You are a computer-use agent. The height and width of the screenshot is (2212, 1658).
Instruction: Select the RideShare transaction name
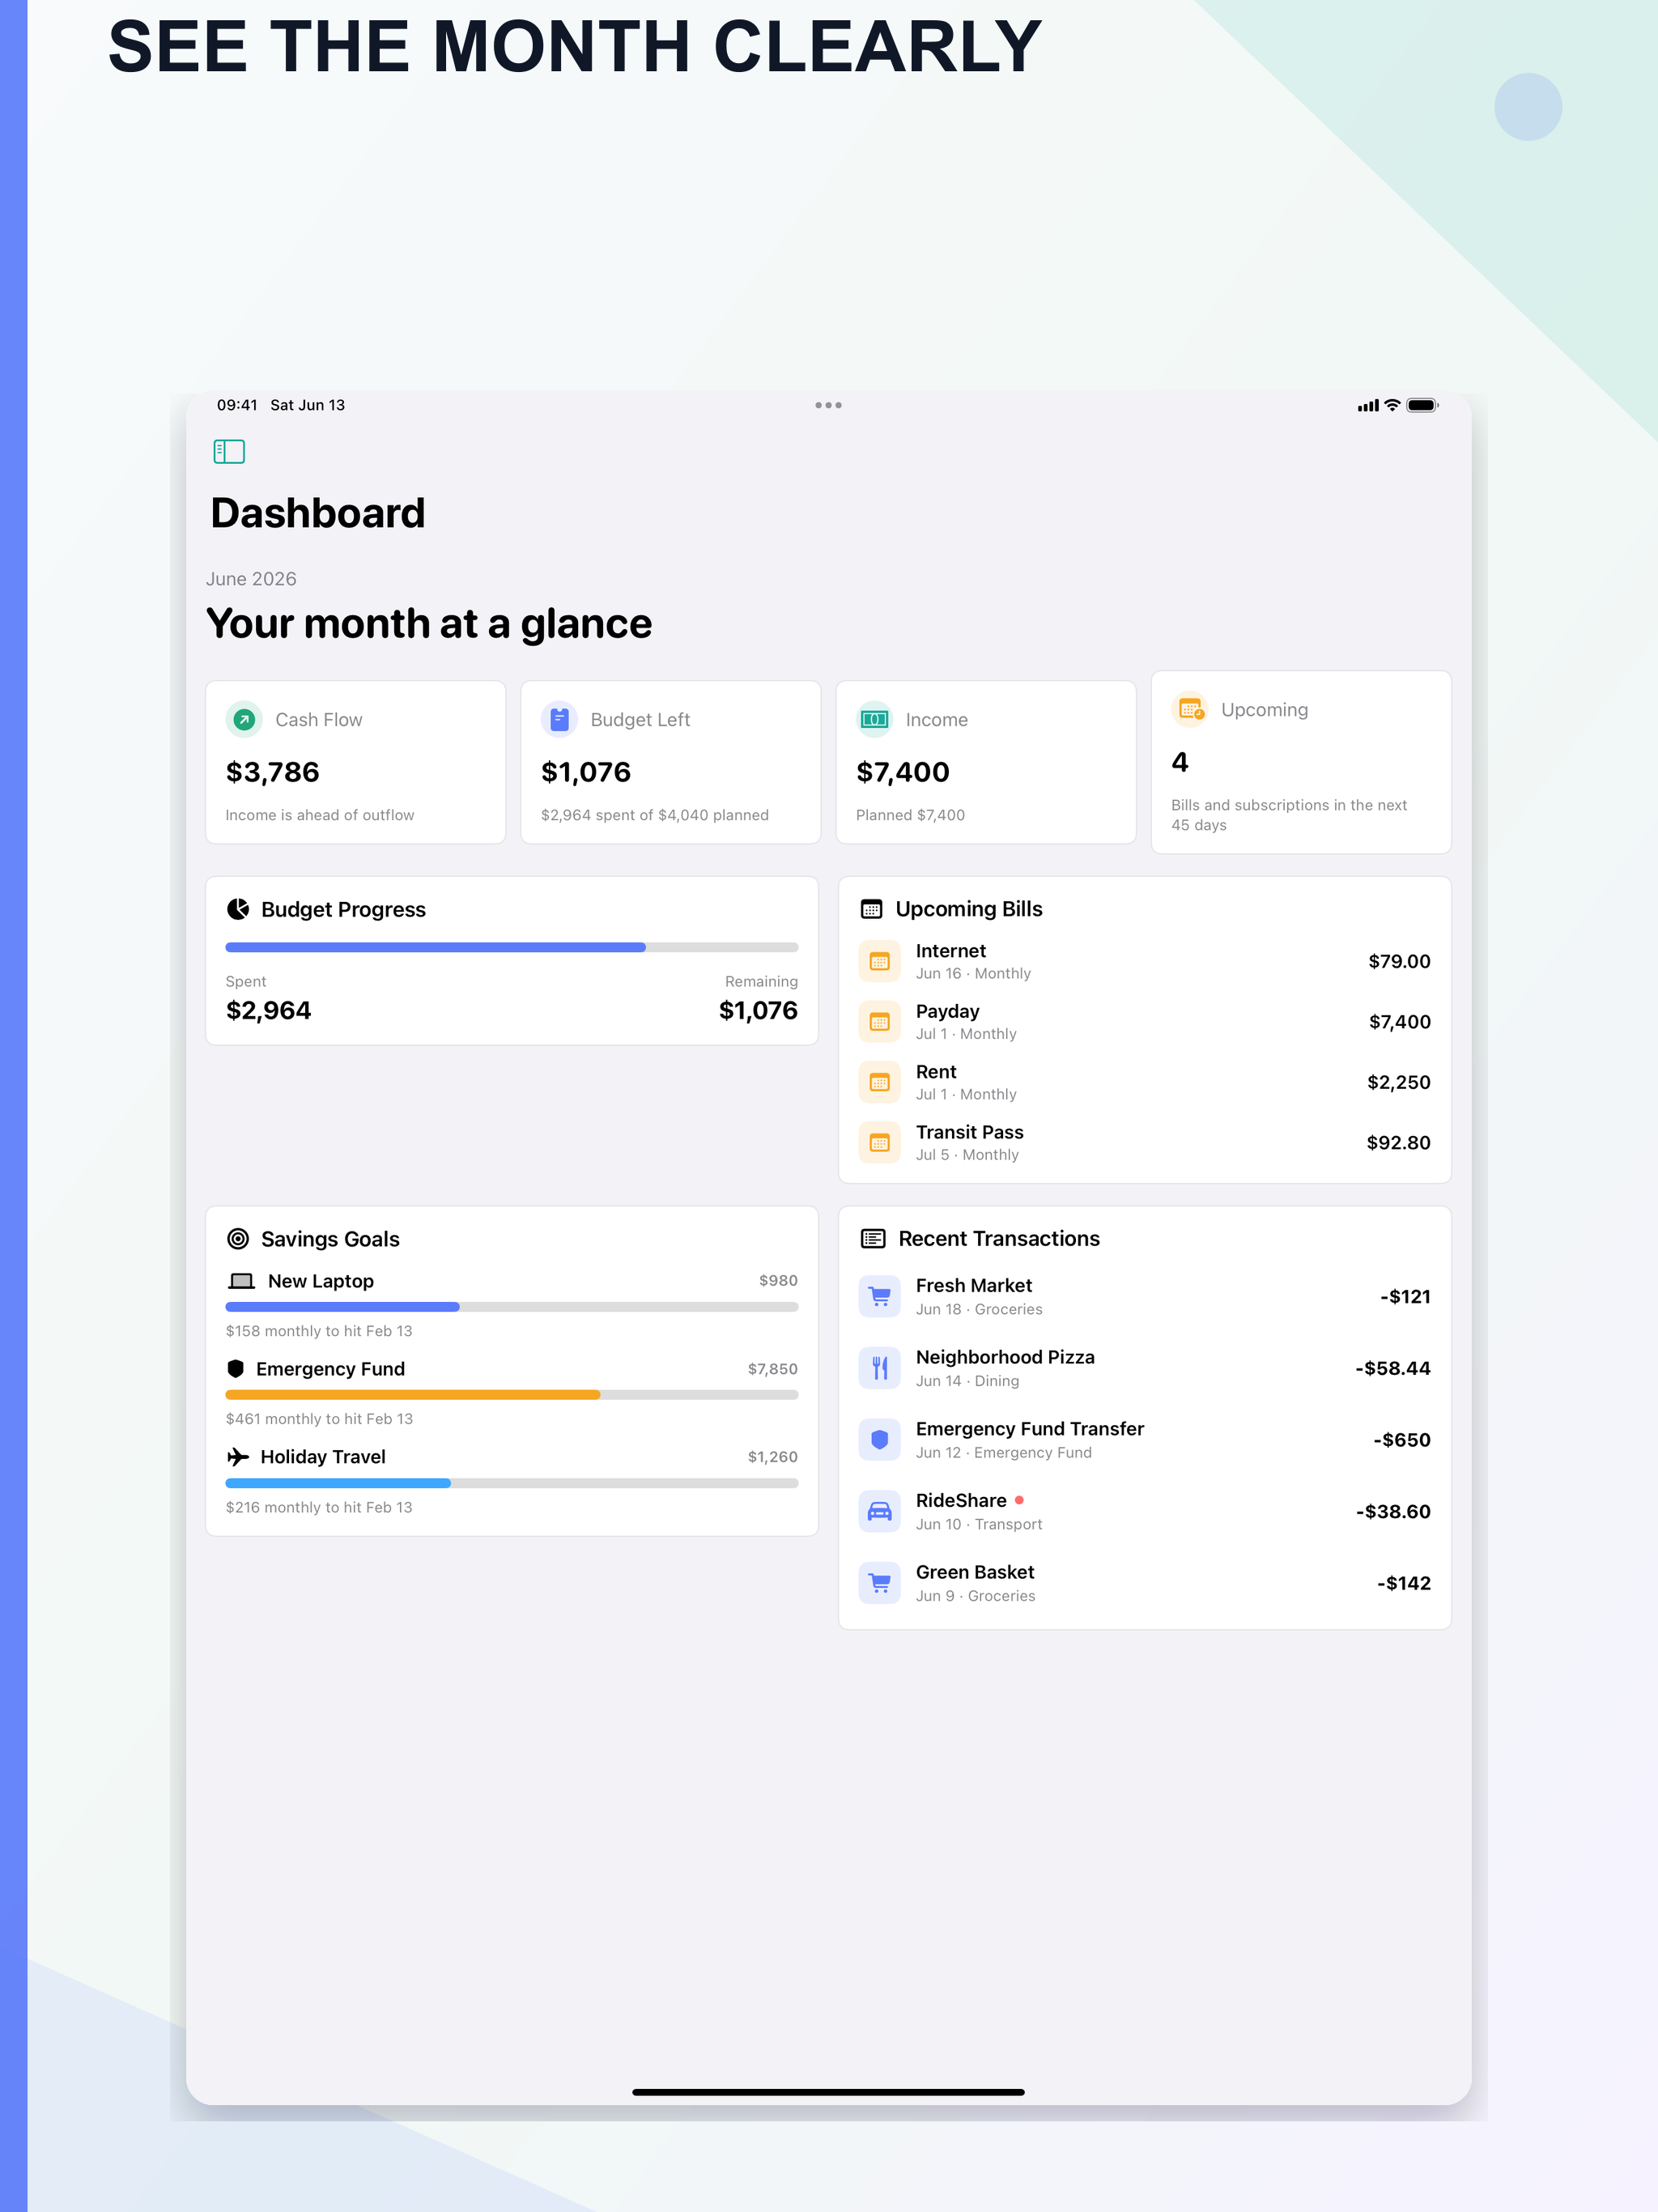(961, 1501)
